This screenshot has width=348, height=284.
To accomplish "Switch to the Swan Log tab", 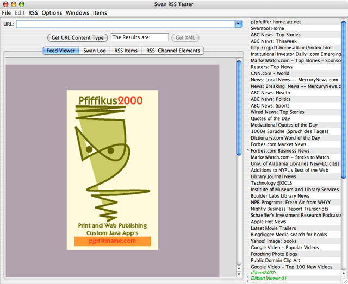I will [94, 51].
